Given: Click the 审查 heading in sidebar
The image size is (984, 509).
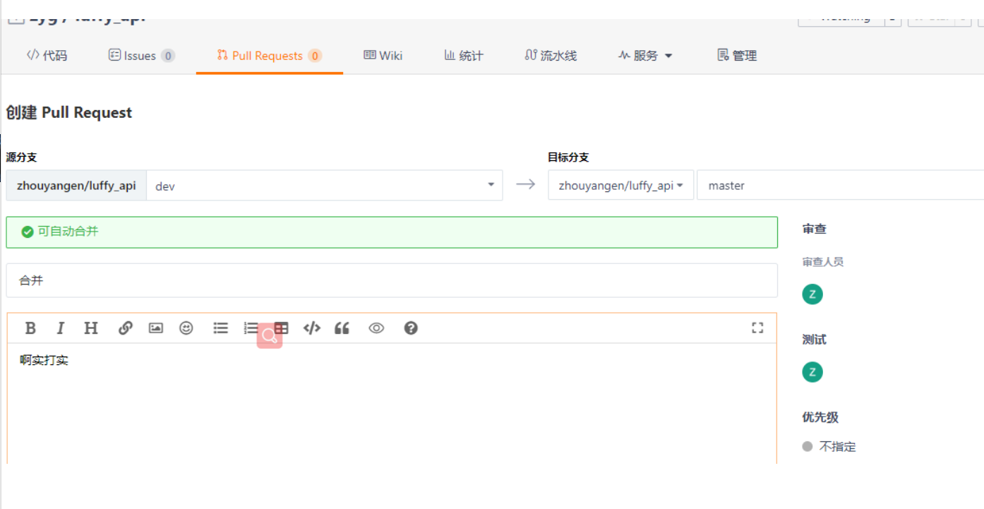Looking at the screenshot, I should tap(814, 229).
